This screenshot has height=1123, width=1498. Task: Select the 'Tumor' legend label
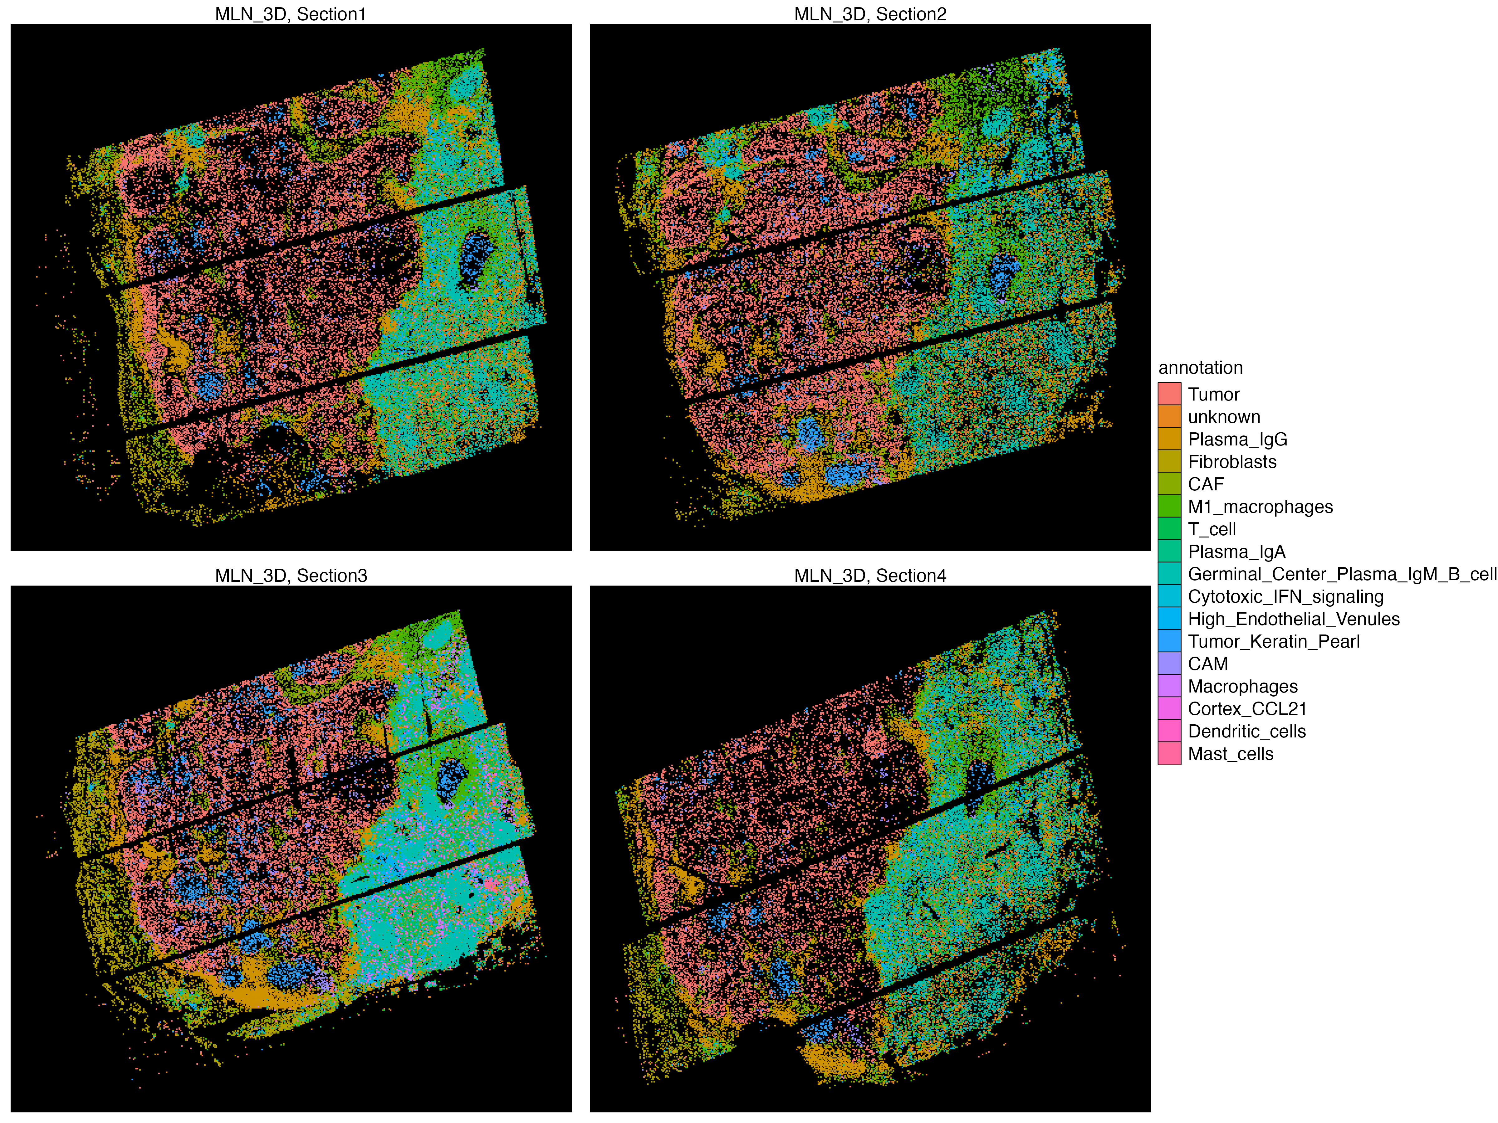pos(1214,394)
